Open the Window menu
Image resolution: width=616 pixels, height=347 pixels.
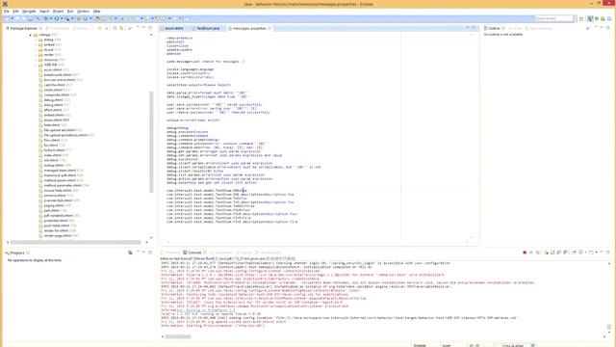tap(83, 12)
